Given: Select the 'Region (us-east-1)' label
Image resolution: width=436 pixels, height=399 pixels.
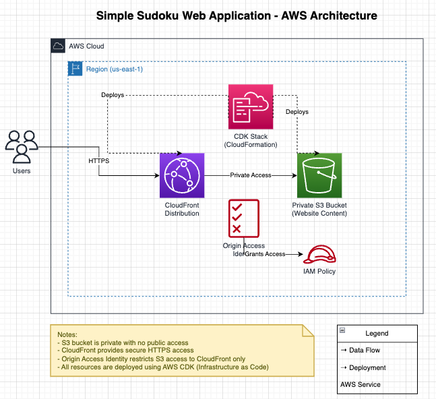Looking at the screenshot, I should pyautogui.click(x=115, y=69).
